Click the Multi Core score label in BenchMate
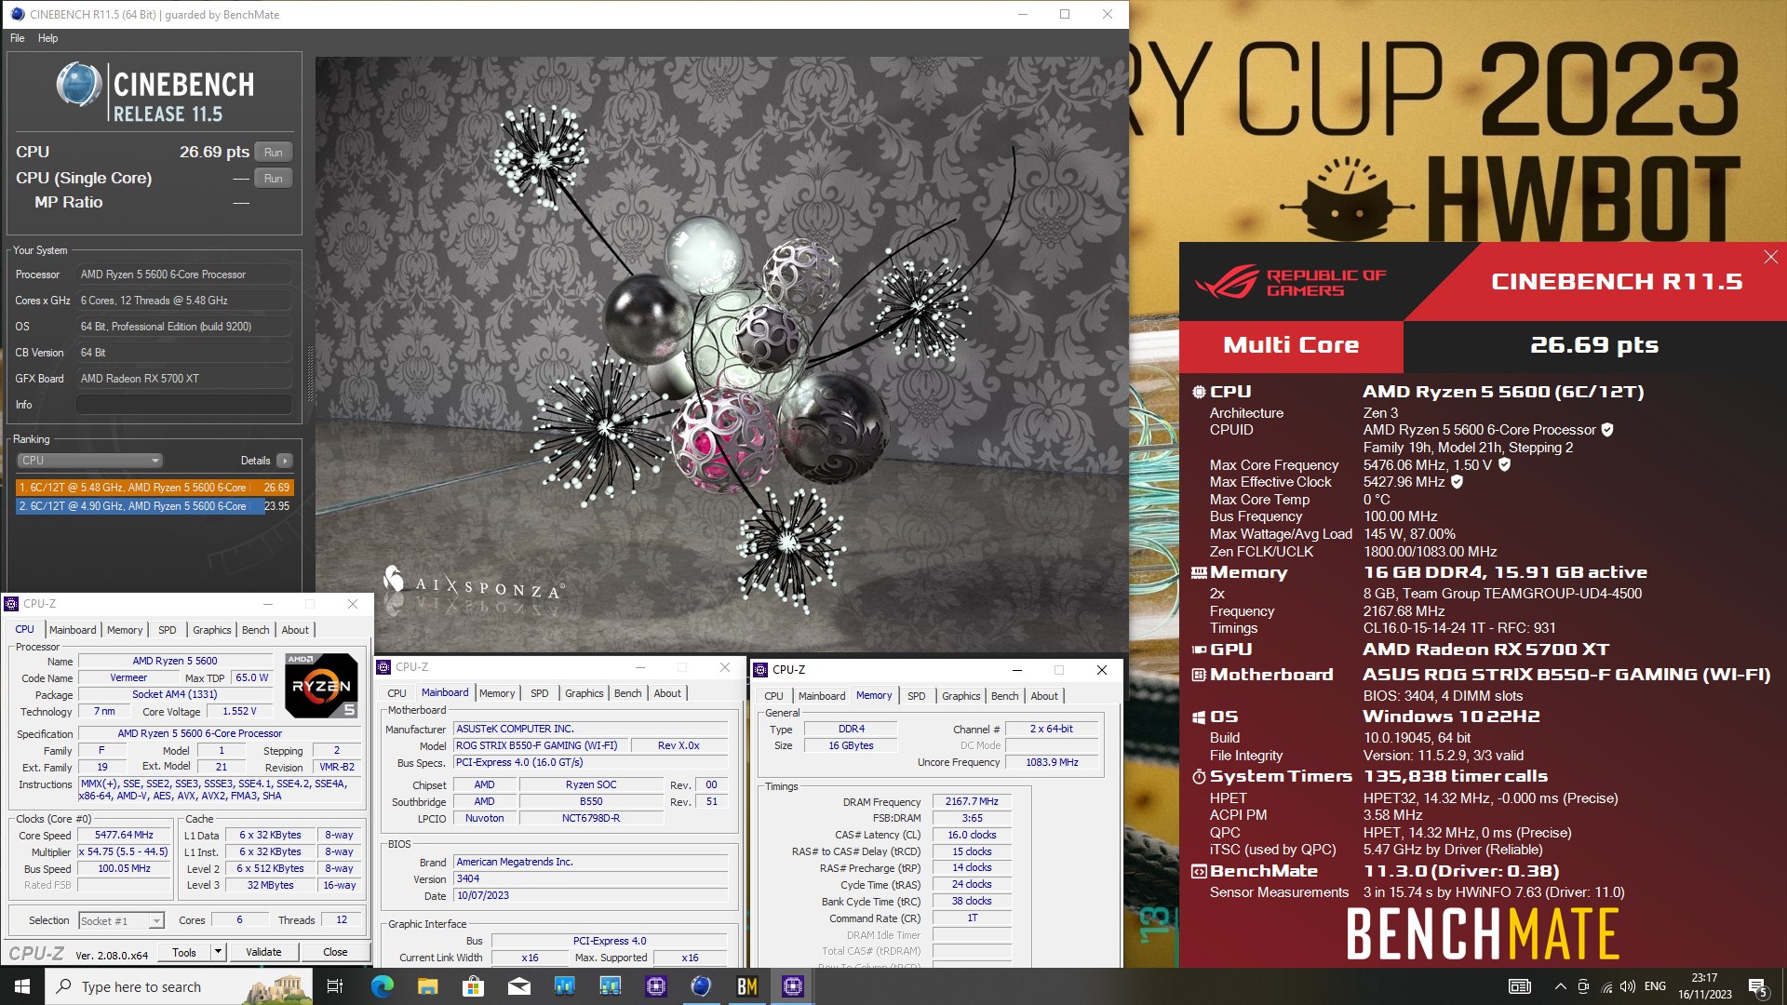1787x1005 pixels. [1291, 346]
